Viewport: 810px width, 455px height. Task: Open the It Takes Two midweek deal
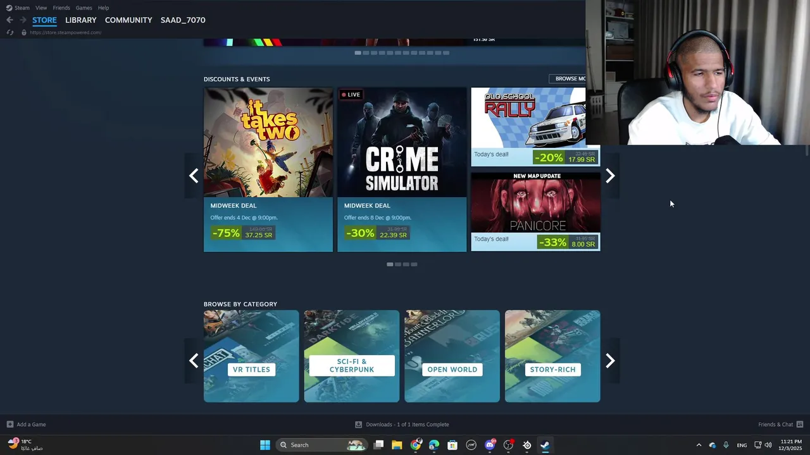coord(268,169)
